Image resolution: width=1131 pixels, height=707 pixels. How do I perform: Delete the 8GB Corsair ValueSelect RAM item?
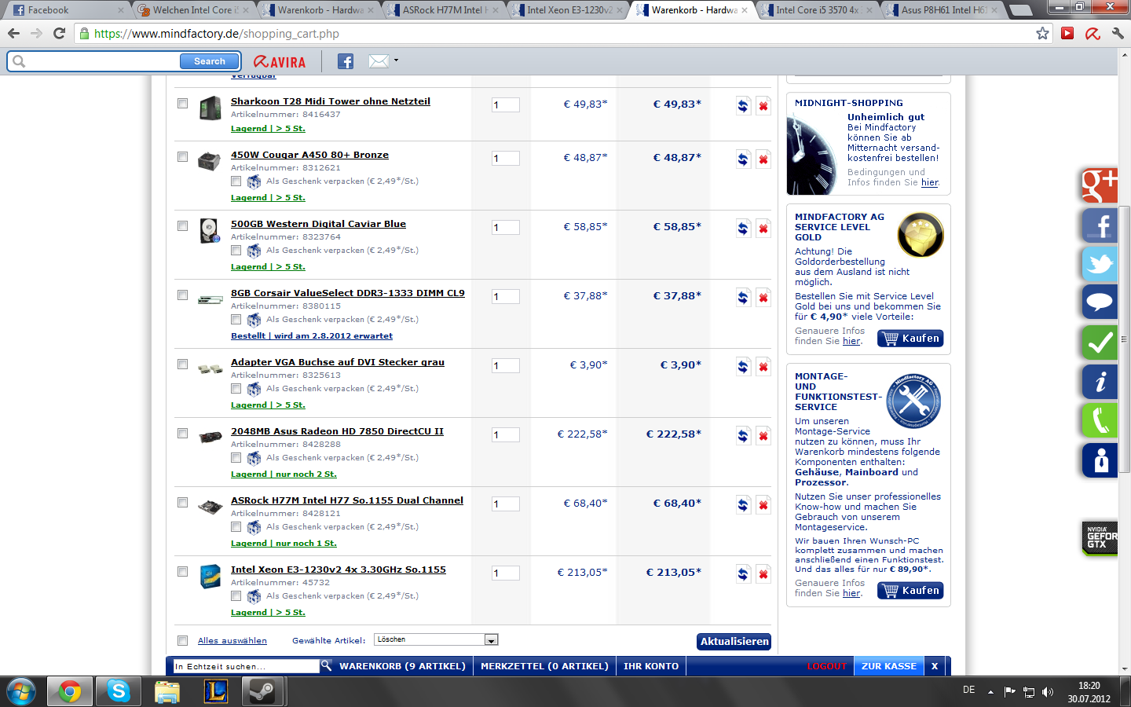point(763,298)
